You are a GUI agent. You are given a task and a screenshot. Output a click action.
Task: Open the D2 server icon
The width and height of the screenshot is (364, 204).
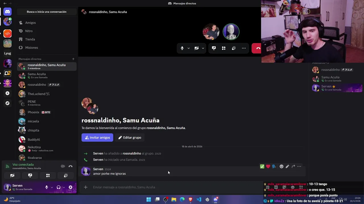(x=7, y=73)
